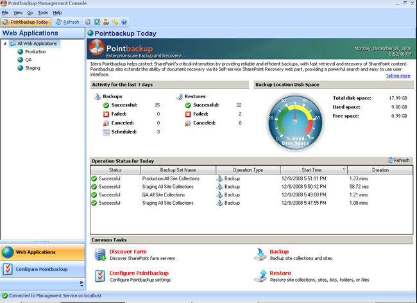Click the green check beside Restores Successful
The height and width of the screenshot is (303, 417).
(x=188, y=105)
